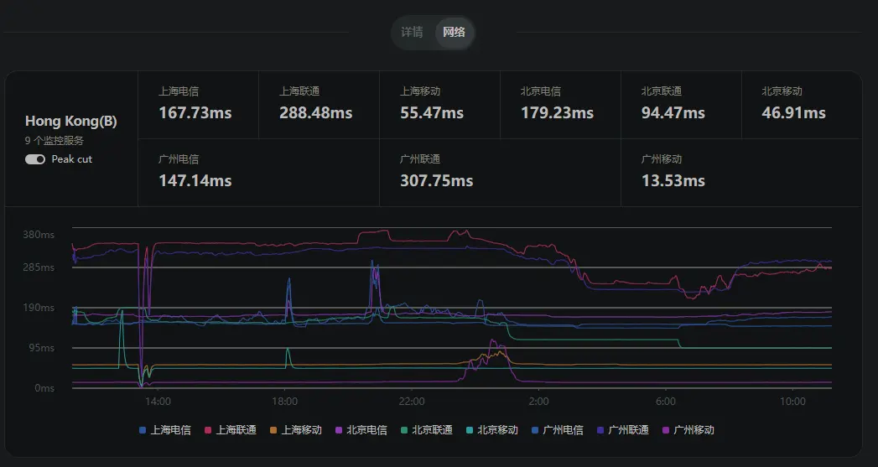
Task: Click the 广州联通 307.75ms card
Action: pyautogui.click(x=500, y=172)
